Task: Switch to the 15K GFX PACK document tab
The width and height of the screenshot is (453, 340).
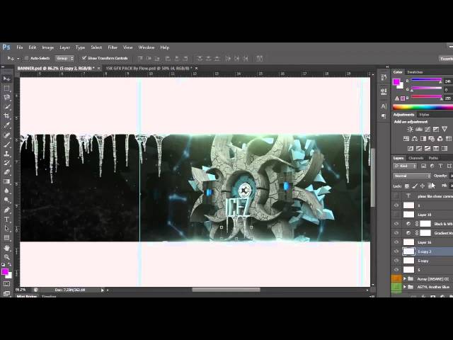Action: (x=149, y=68)
